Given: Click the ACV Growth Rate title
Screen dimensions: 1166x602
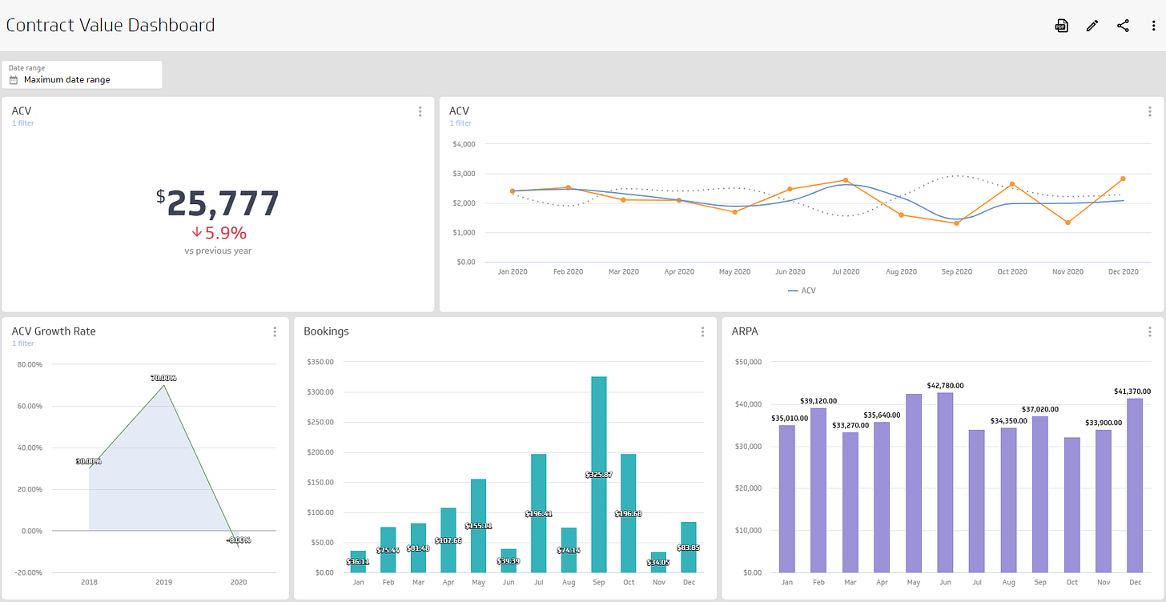Looking at the screenshot, I should pyautogui.click(x=54, y=331).
